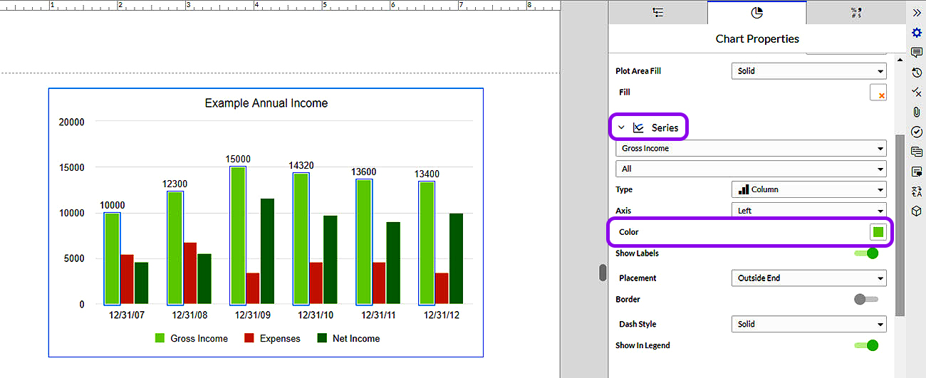This screenshot has height=378, width=926.
Task: Click the 13400 data label
Action: click(427, 174)
